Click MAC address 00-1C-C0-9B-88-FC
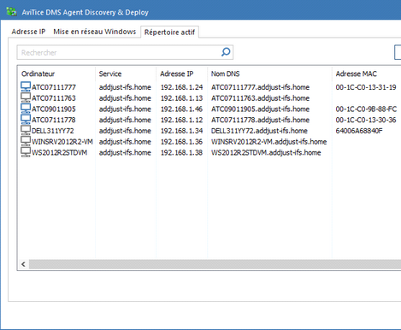401x330 pixels. 366,109
